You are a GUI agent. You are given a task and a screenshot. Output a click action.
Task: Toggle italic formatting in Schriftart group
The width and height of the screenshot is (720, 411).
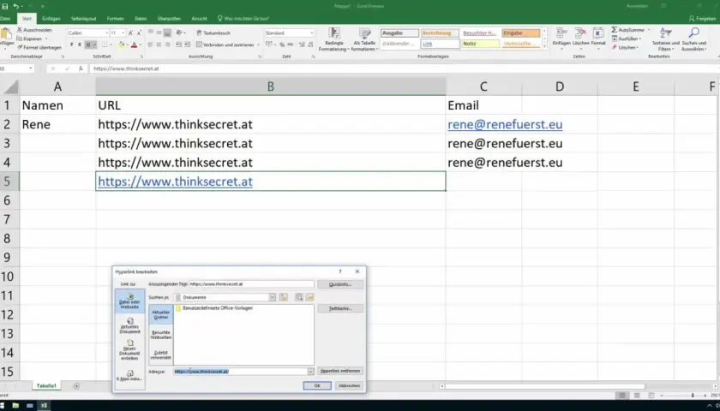pos(80,45)
